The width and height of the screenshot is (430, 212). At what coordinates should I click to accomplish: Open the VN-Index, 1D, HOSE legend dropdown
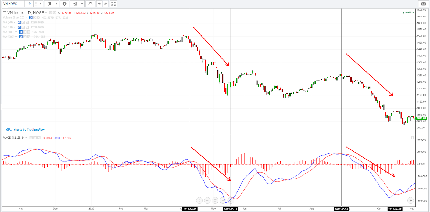pos(46,13)
